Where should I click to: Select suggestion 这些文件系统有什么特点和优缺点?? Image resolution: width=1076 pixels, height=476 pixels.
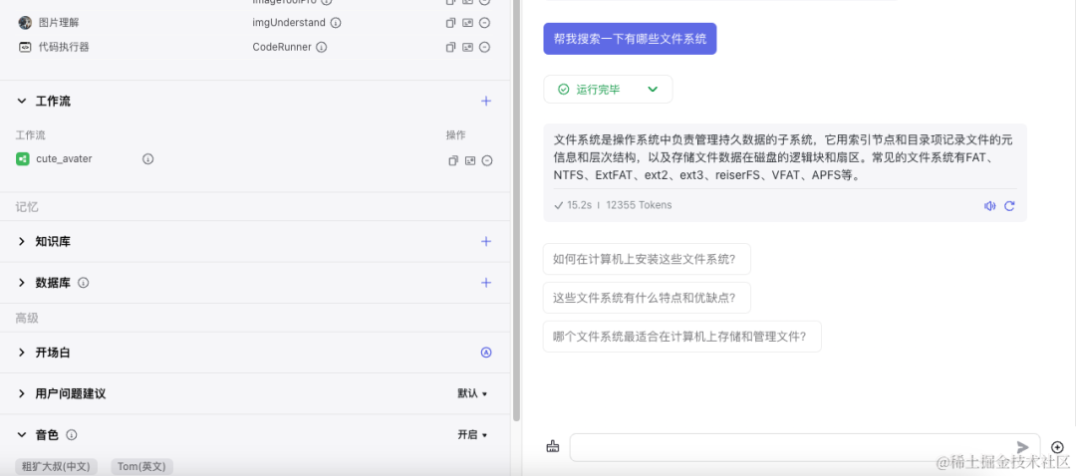click(x=647, y=298)
